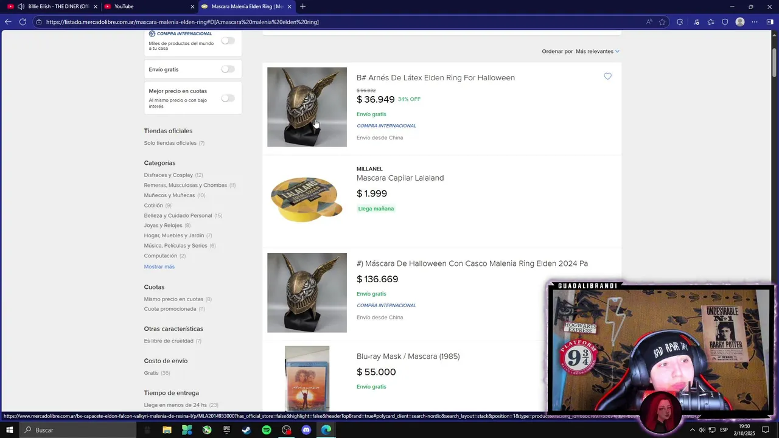Open read aloud from address bar
Image resolution: width=779 pixels, height=438 pixels.
[x=649, y=22]
